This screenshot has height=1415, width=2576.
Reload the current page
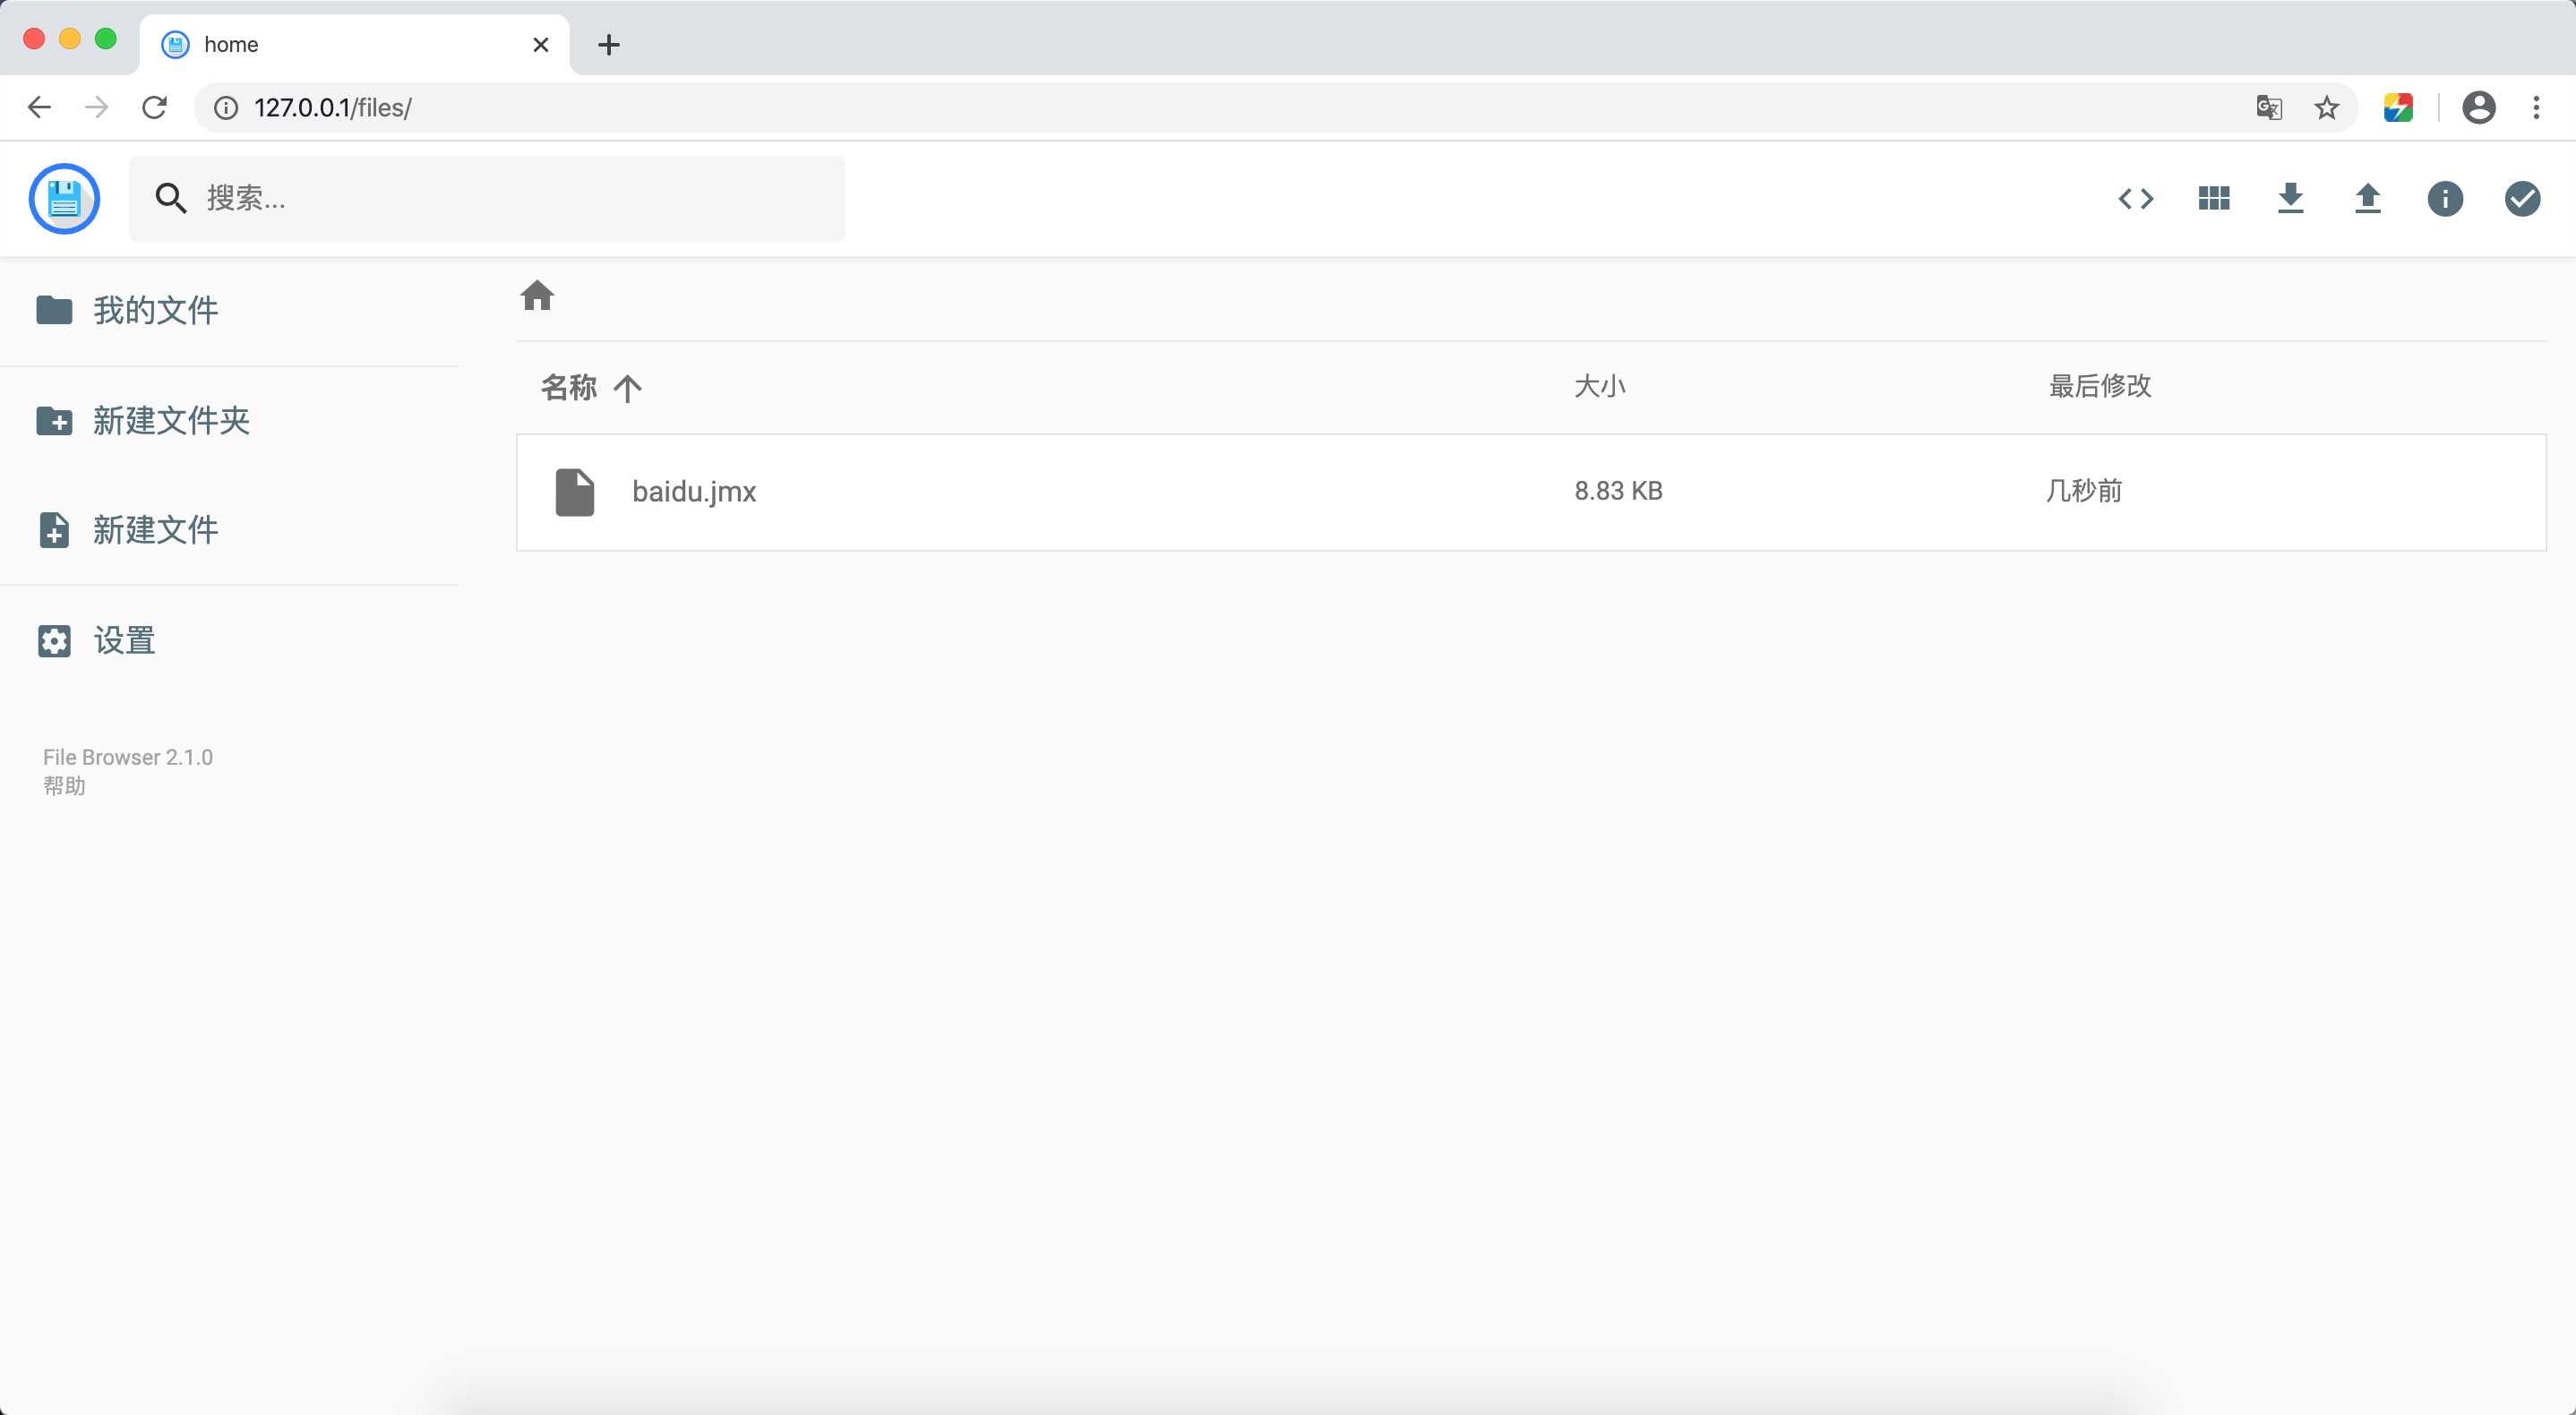pos(154,107)
